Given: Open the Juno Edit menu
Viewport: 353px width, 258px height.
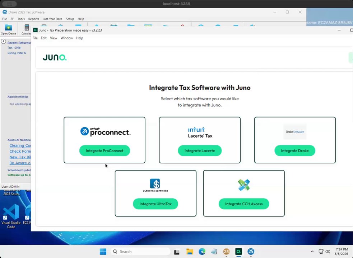Looking at the screenshot, I should click(x=44, y=38).
